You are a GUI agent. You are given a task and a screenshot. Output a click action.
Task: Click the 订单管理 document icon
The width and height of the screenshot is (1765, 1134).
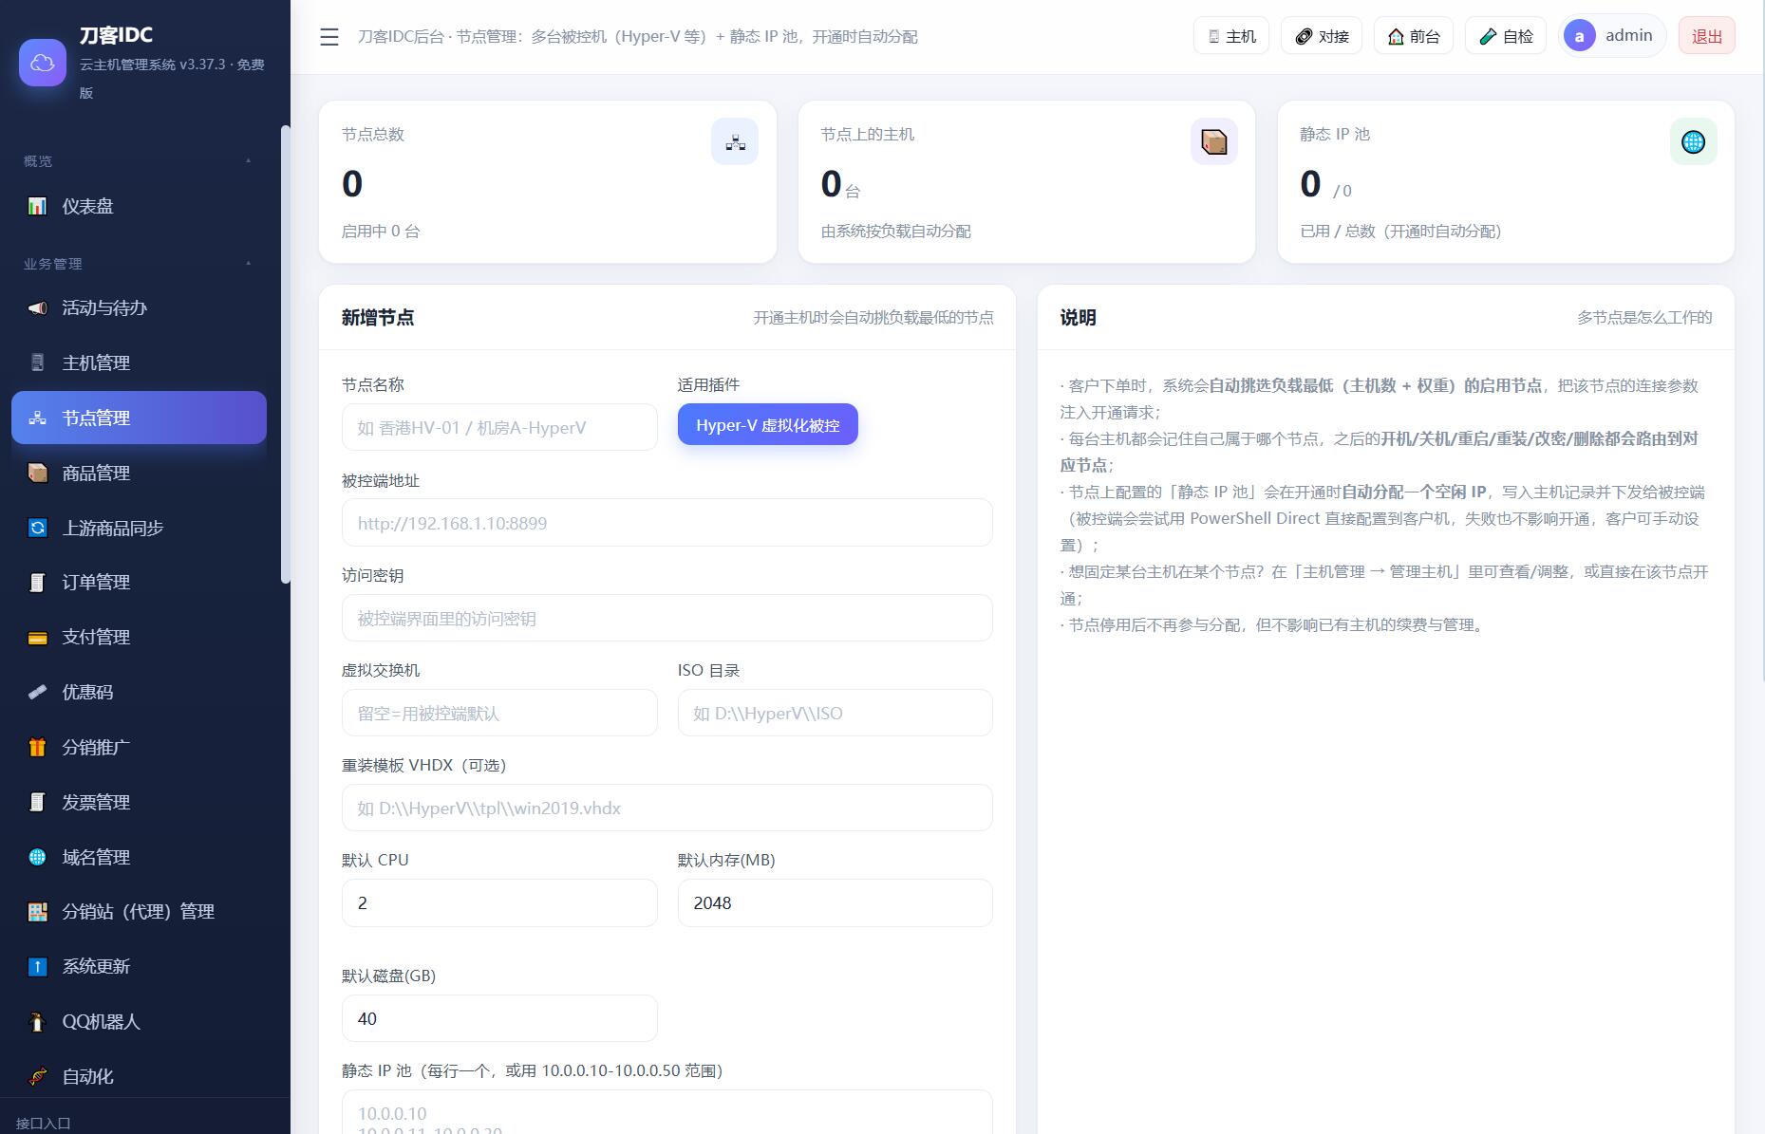37,583
